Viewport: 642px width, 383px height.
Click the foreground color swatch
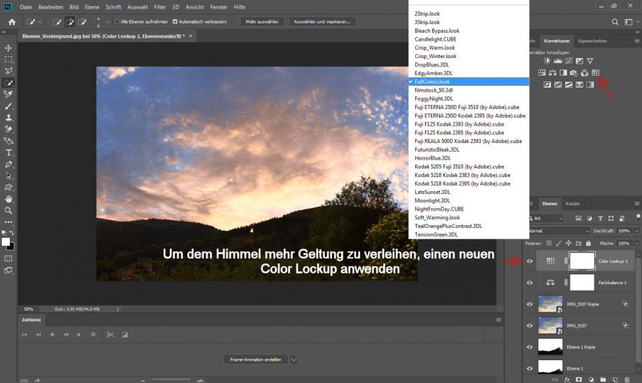click(6, 242)
